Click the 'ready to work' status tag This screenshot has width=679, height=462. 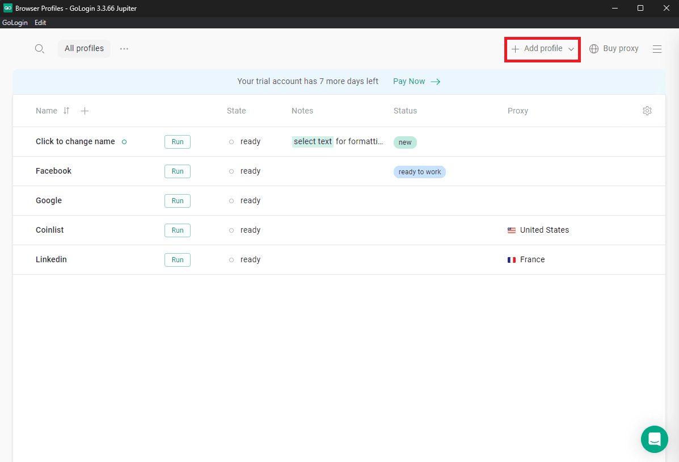pyautogui.click(x=419, y=172)
